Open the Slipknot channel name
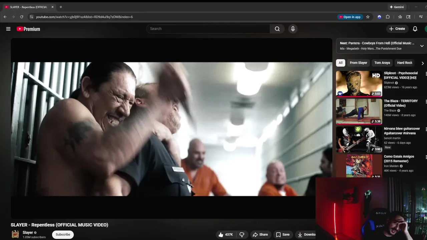 point(389,83)
